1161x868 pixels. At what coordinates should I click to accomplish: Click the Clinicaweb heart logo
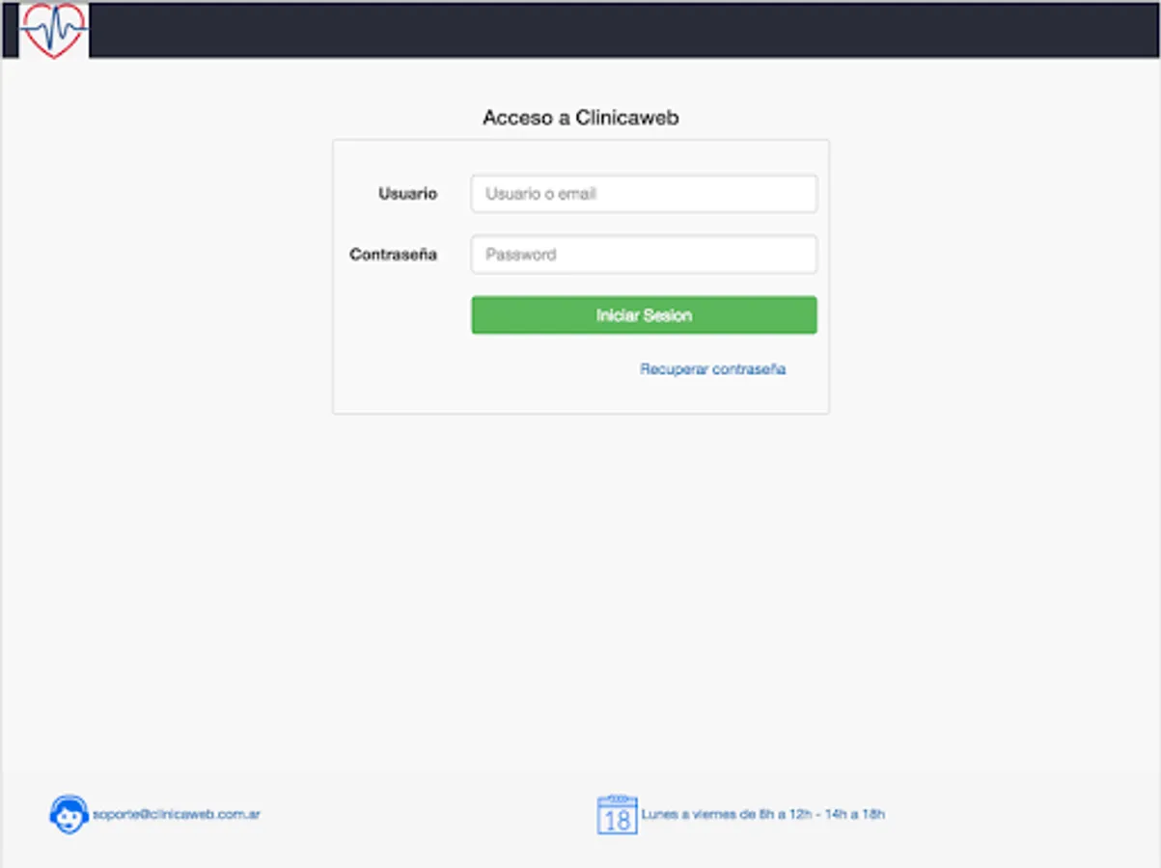click(x=54, y=29)
